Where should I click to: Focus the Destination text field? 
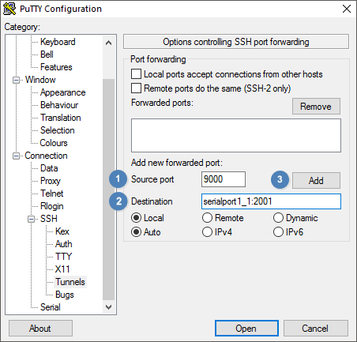[271, 201]
